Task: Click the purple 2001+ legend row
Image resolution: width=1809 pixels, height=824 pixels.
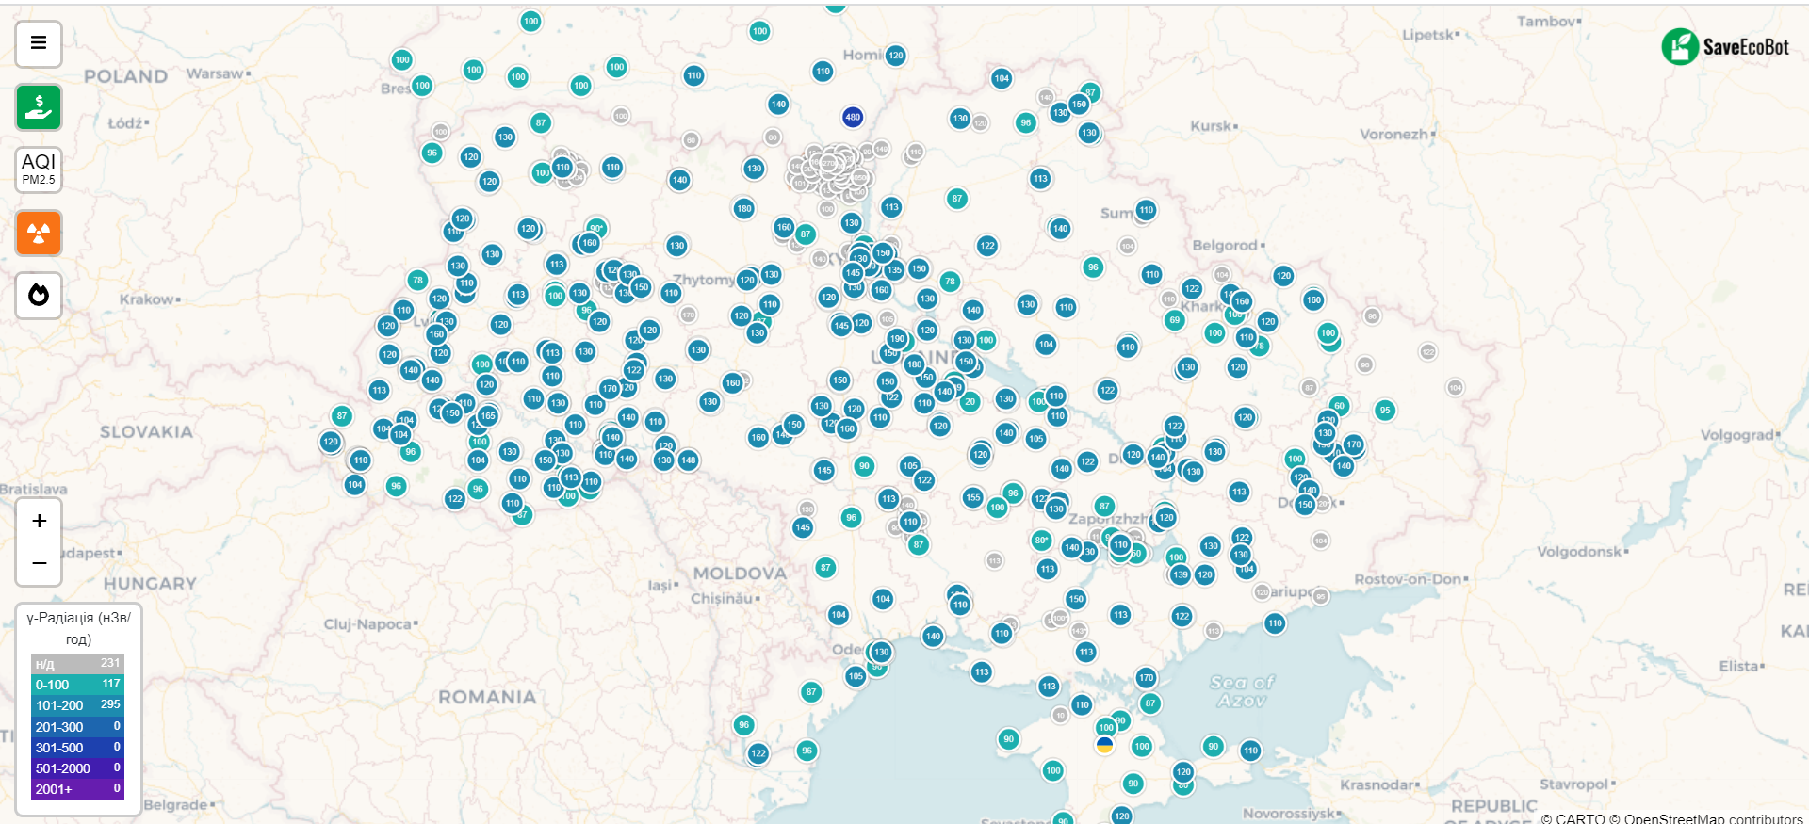Action: (77, 789)
